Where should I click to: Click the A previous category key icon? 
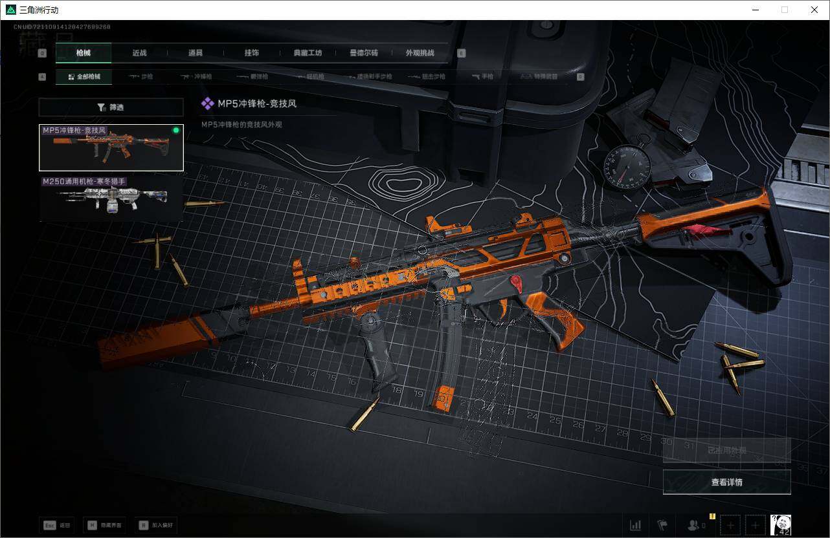click(x=43, y=77)
